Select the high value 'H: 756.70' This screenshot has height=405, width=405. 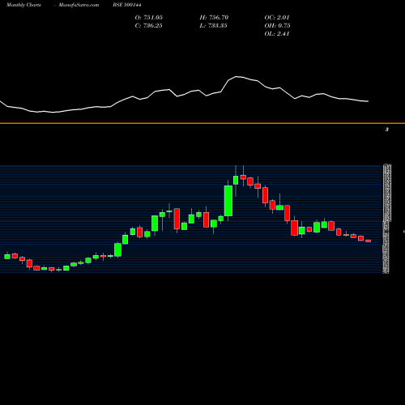(214, 18)
